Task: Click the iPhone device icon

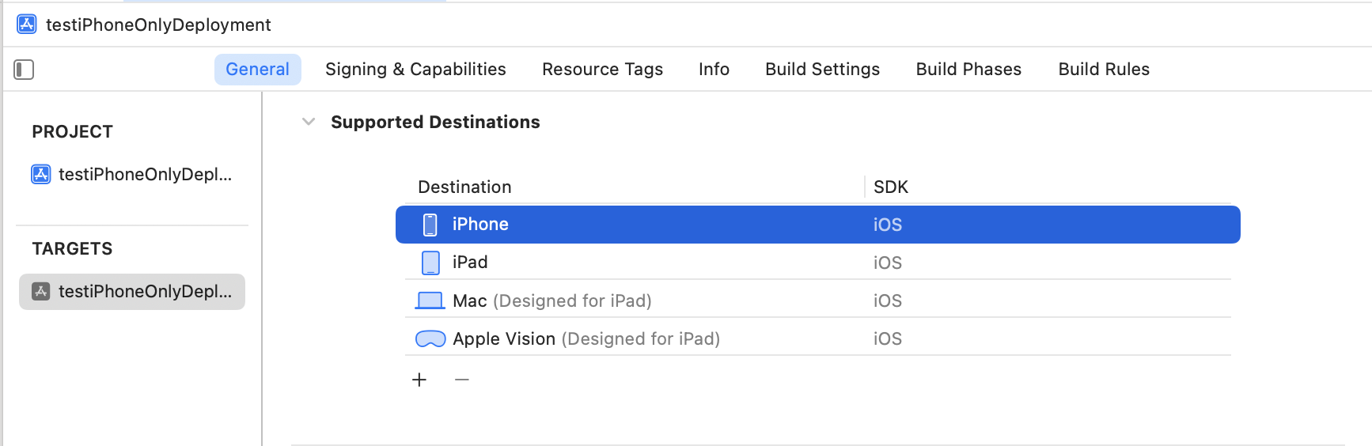Action: tap(430, 225)
